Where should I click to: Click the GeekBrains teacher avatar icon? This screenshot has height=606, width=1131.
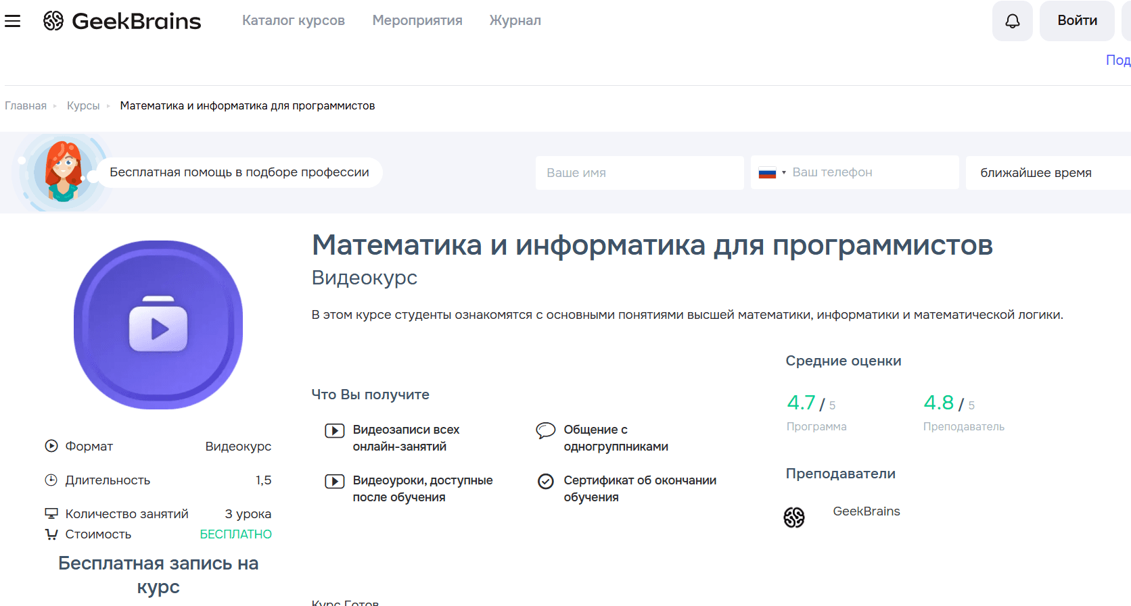[x=794, y=517]
